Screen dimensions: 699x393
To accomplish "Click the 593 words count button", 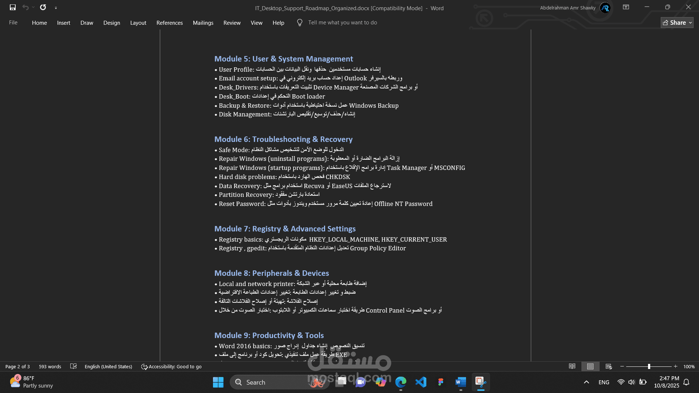I will (50, 366).
